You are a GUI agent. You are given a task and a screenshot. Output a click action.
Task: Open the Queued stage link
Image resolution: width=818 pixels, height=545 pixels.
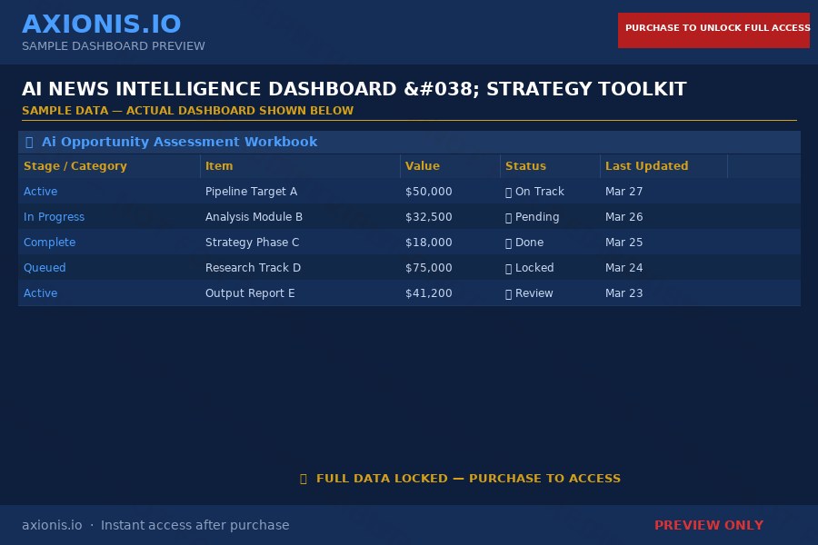45,268
